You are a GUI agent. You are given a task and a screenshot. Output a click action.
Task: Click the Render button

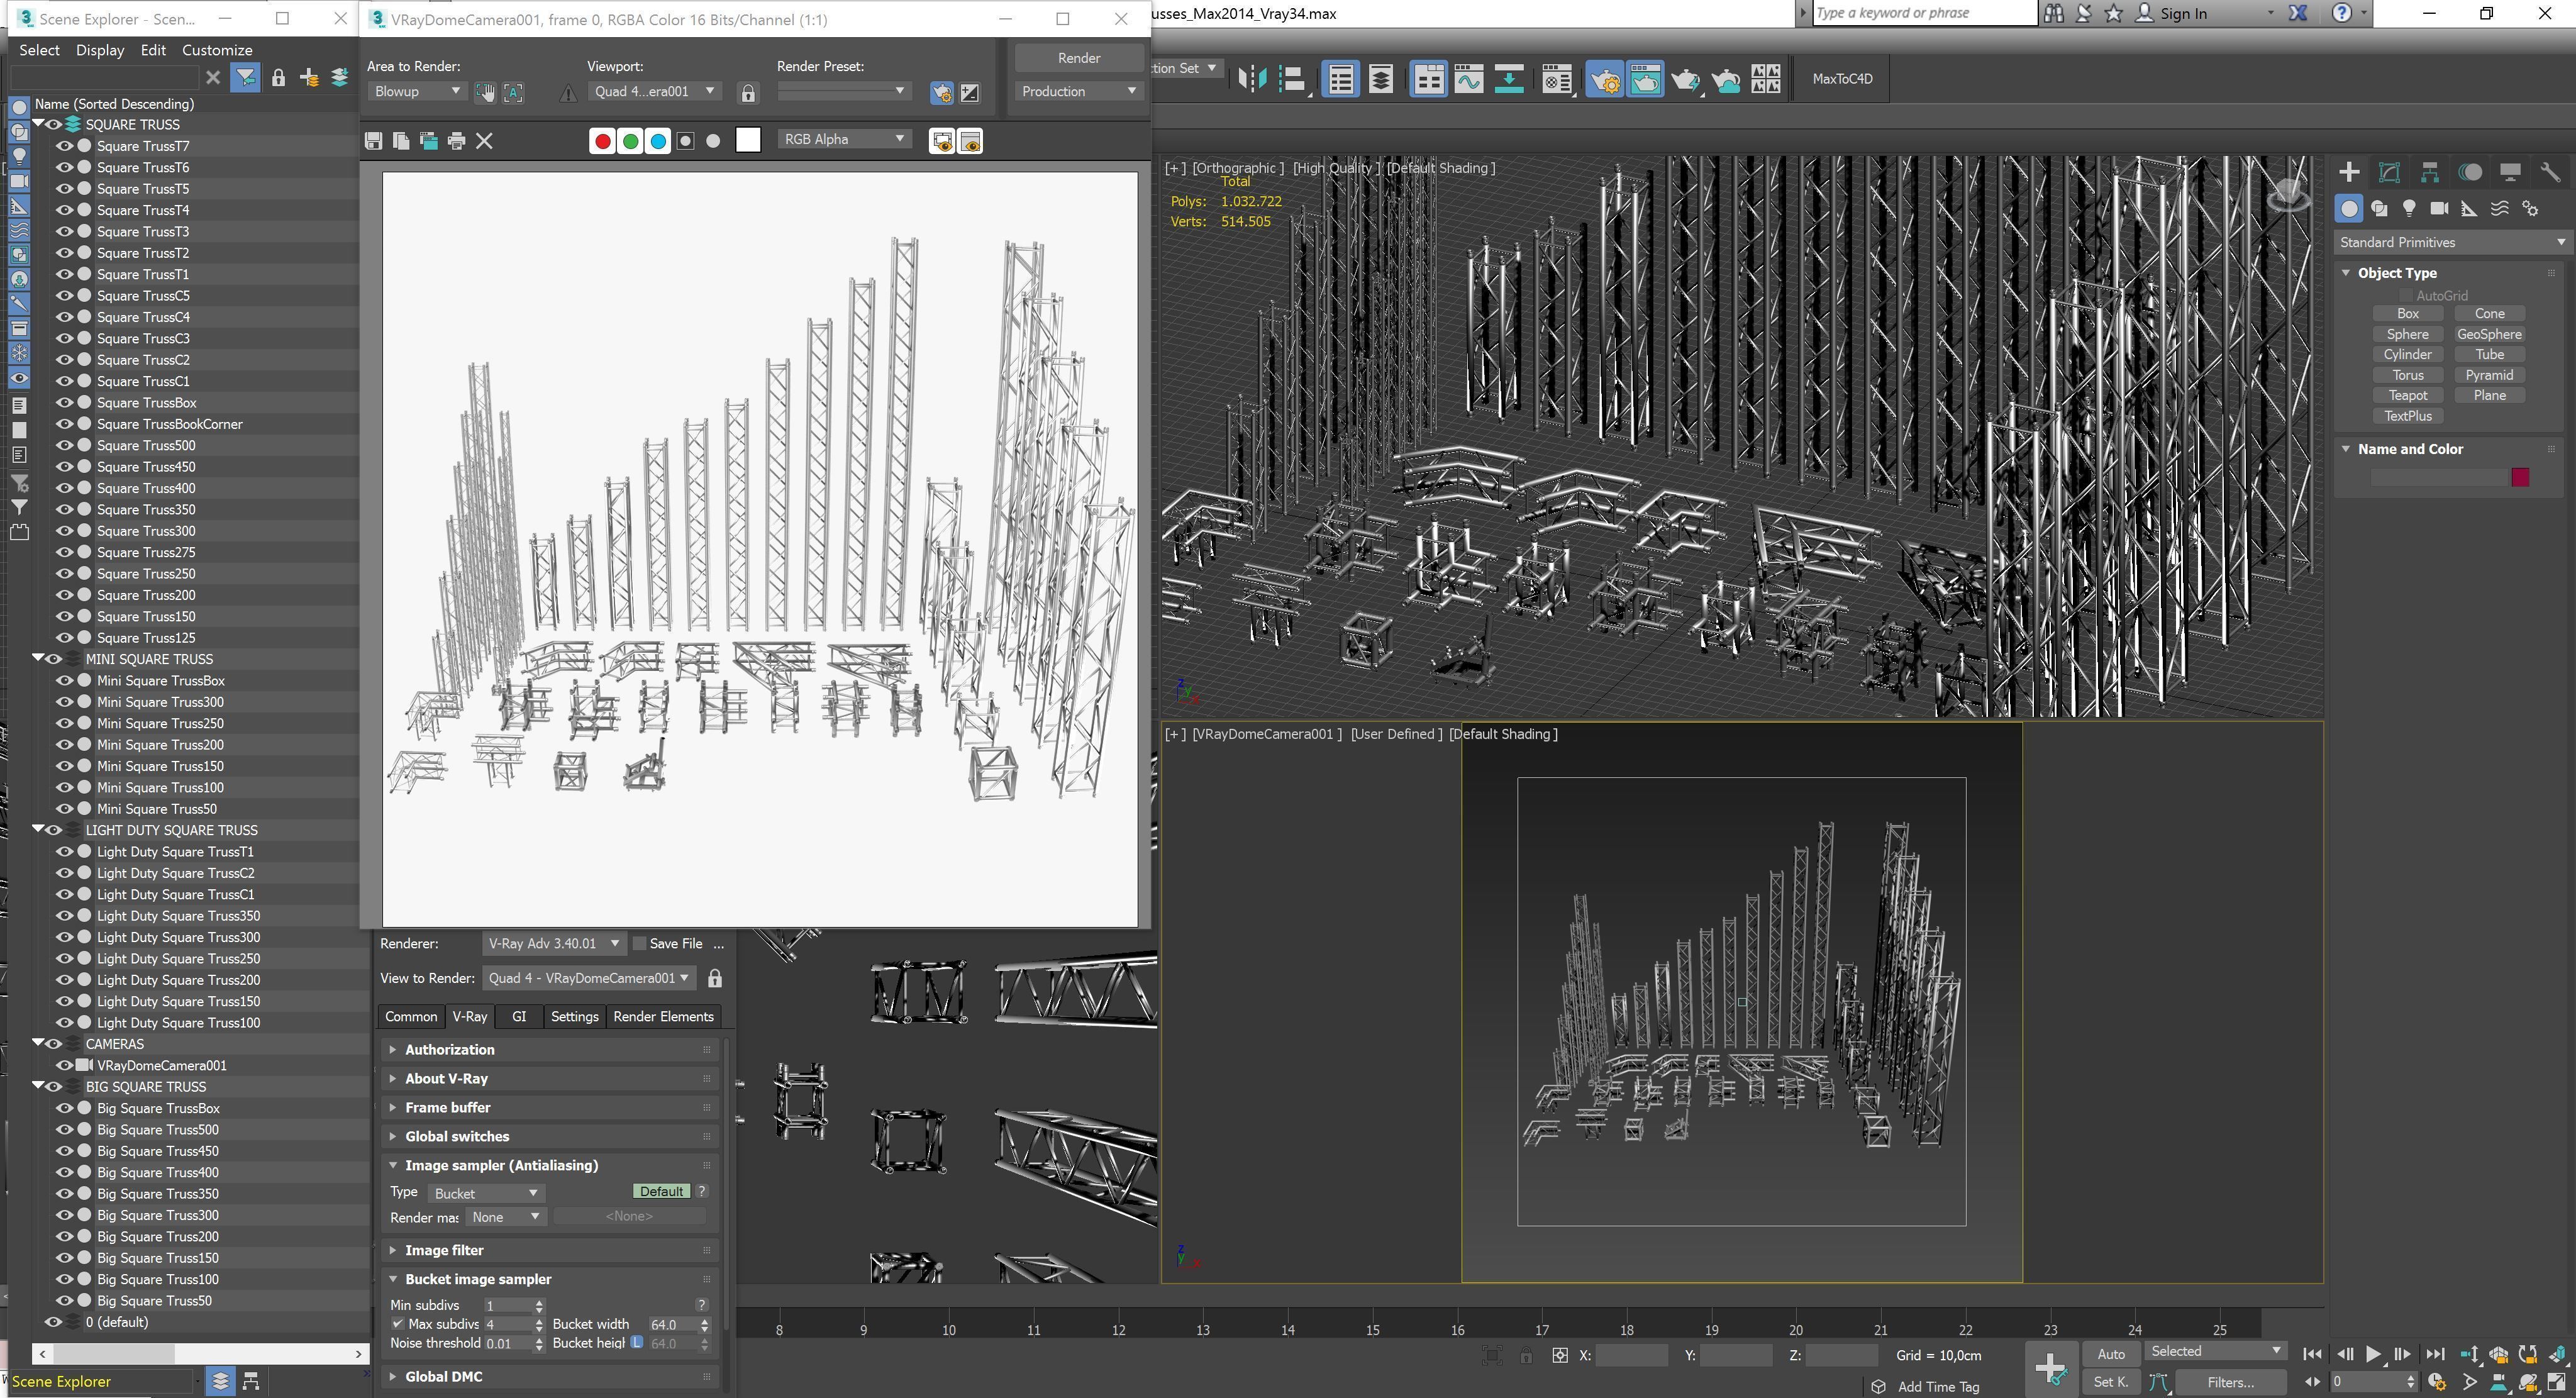tap(1078, 58)
